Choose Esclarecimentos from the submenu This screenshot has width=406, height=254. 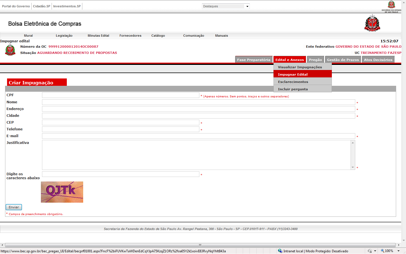tap(303, 82)
